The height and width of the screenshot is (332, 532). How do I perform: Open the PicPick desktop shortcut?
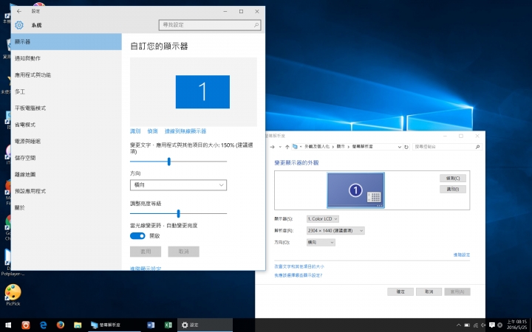[x=13, y=294]
